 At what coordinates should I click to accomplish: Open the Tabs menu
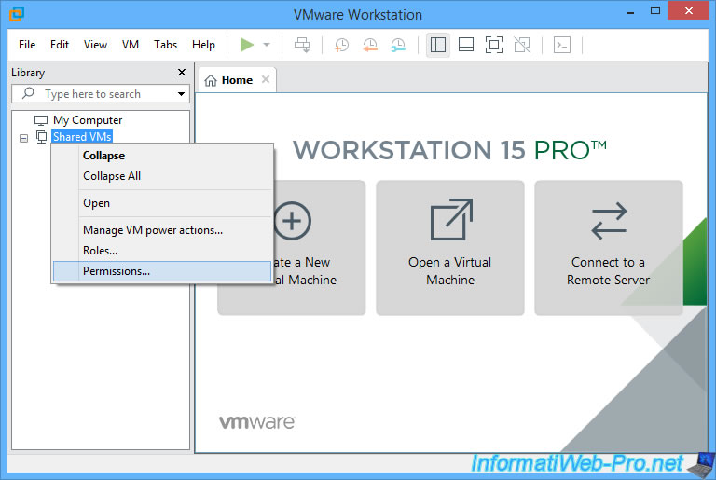tap(165, 45)
